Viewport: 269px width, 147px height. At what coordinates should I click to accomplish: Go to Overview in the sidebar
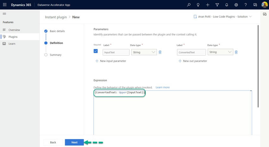14,30
